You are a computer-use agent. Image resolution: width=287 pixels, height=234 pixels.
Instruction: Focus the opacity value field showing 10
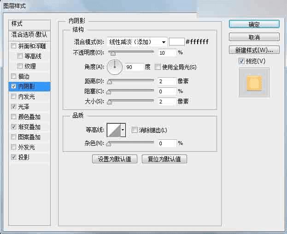click(x=168, y=53)
